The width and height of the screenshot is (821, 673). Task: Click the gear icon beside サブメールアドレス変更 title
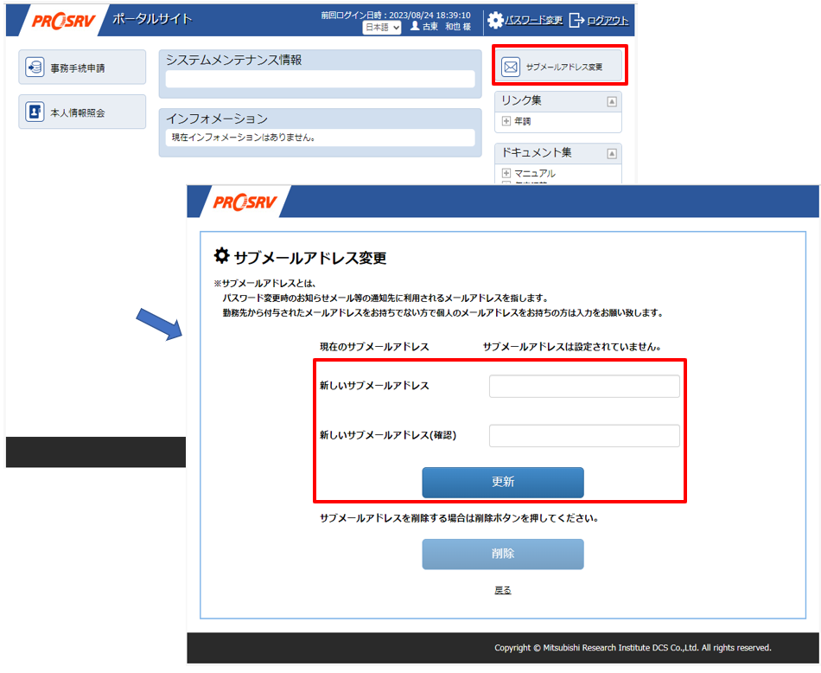(221, 256)
